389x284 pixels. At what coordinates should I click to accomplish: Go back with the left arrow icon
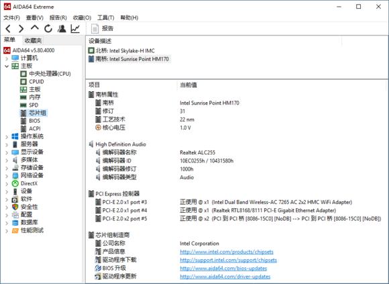coord(7,29)
